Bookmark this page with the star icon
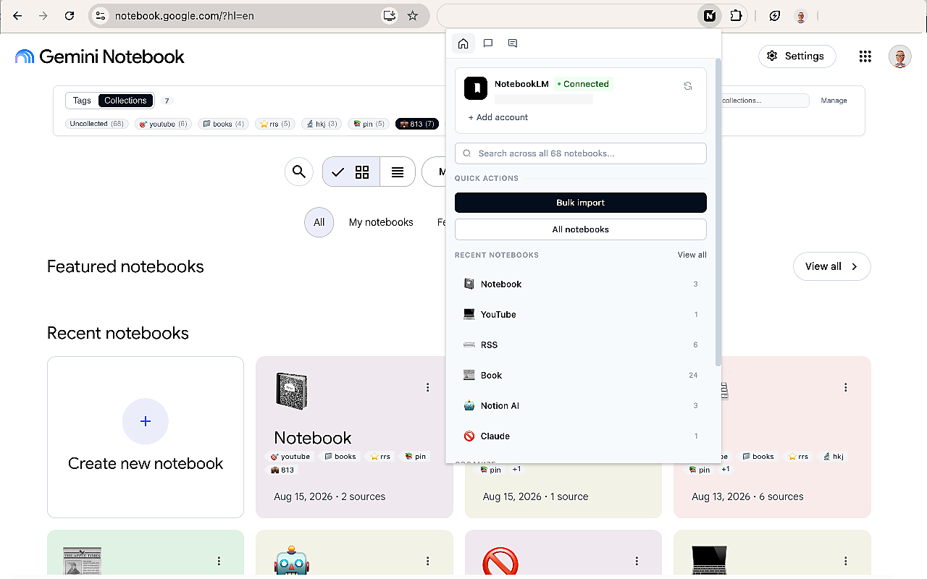The width and height of the screenshot is (927, 579). click(413, 15)
